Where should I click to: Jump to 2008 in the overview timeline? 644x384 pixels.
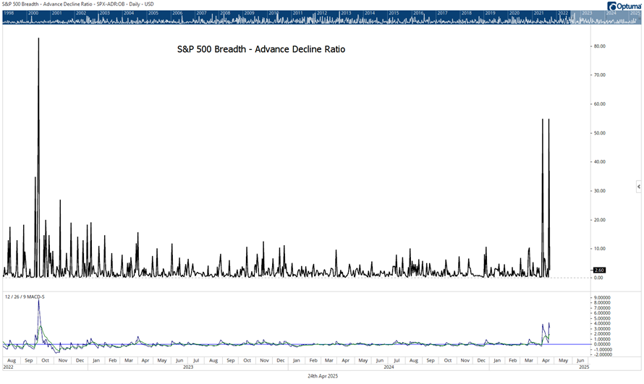click(x=225, y=13)
